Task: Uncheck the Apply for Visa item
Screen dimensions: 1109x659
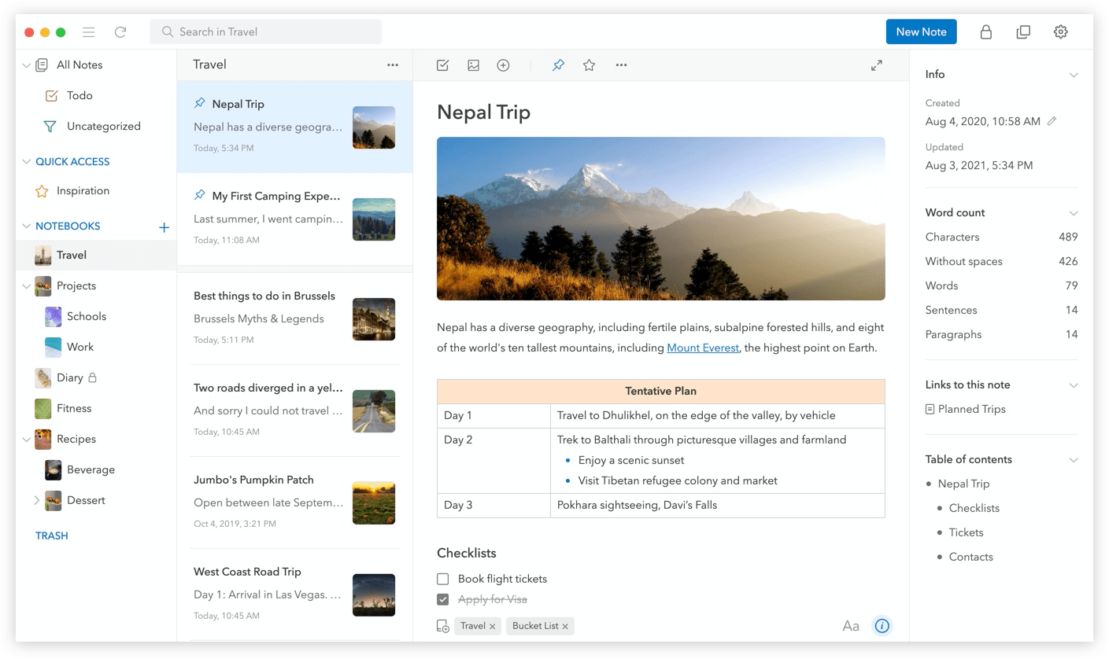Action: (442, 598)
